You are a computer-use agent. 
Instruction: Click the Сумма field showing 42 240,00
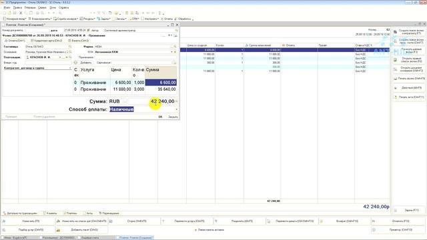click(151, 101)
